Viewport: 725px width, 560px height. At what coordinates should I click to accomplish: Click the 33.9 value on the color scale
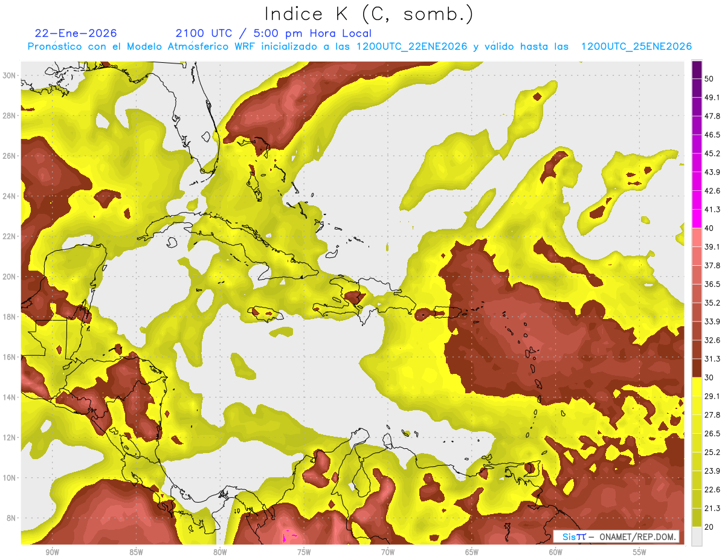tap(712, 322)
